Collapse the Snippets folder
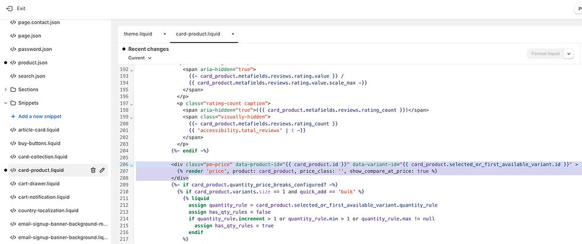582x244 pixels. tap(5, 103)
